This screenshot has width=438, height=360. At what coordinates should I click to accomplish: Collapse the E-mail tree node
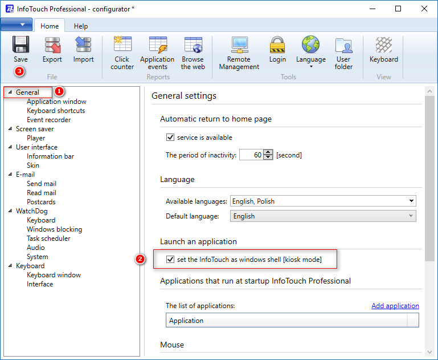[x=10, y=174]
